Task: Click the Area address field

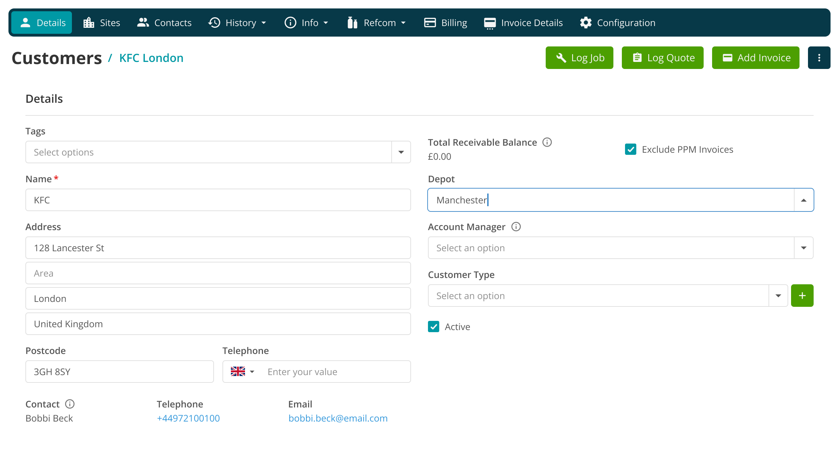Action: point(218,273)
